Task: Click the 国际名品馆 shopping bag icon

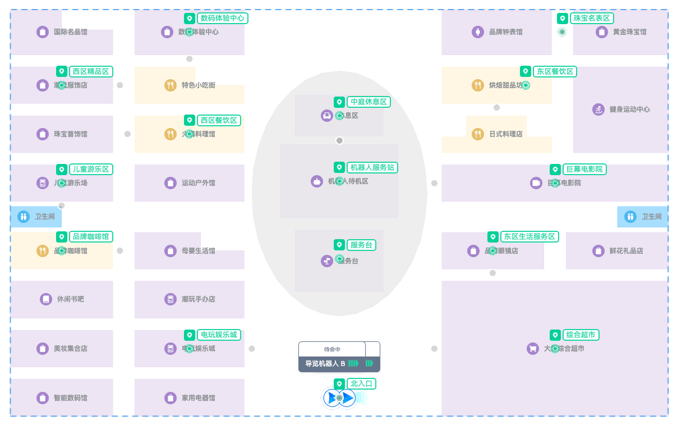Action: [43, 32]
